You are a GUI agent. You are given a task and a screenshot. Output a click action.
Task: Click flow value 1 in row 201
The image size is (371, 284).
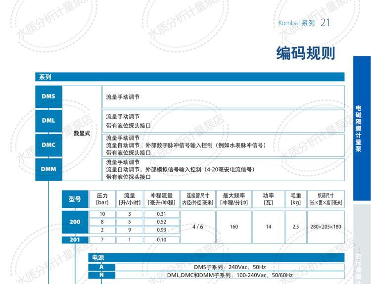click(x=130, y=240)
